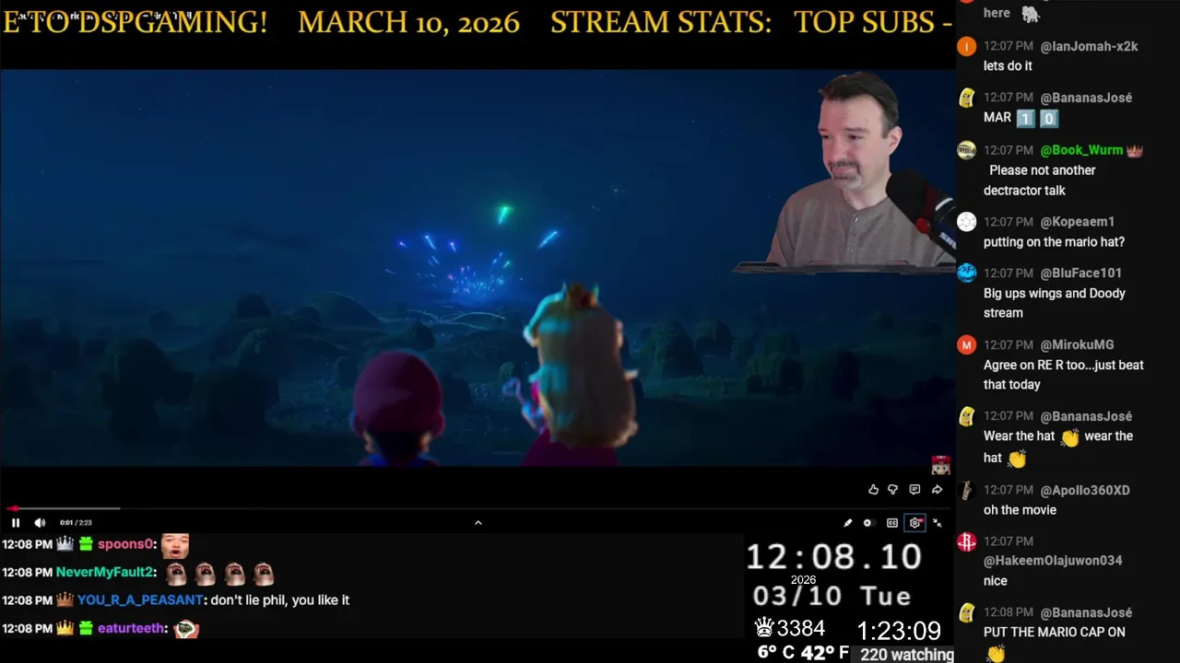Exit fullscreen using the shrink arrows icon

click(x=937, y=523)
